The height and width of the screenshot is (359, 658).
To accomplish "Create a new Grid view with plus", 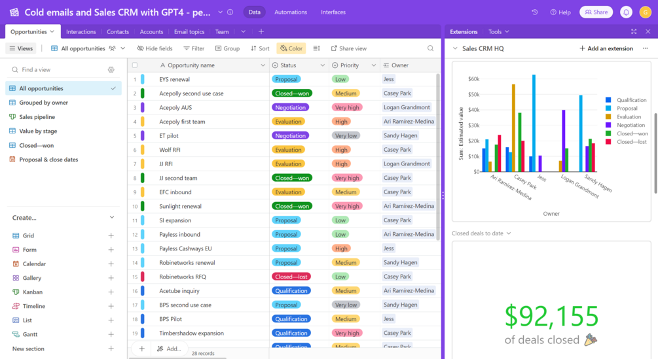I will [x=111, y=235].
